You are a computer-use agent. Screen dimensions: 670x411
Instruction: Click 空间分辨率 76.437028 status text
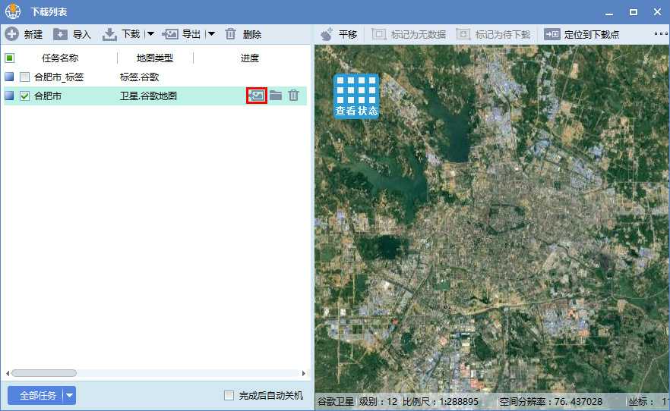pos(551,402)
